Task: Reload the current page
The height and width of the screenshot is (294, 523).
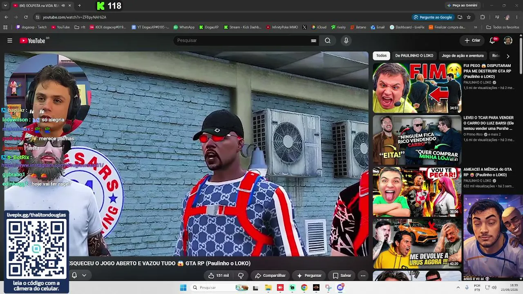Action: (x=26, y=17)
